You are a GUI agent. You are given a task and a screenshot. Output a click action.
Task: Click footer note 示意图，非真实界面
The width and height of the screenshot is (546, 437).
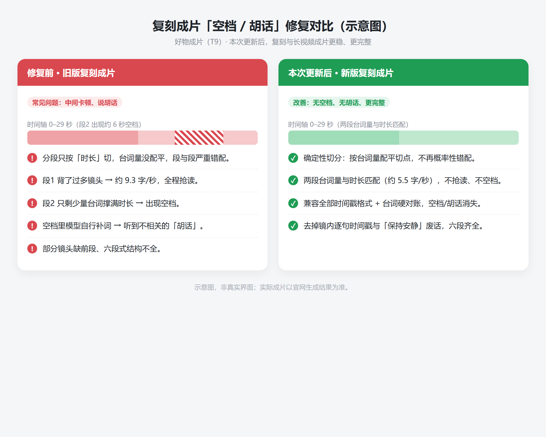click(272, 287)
